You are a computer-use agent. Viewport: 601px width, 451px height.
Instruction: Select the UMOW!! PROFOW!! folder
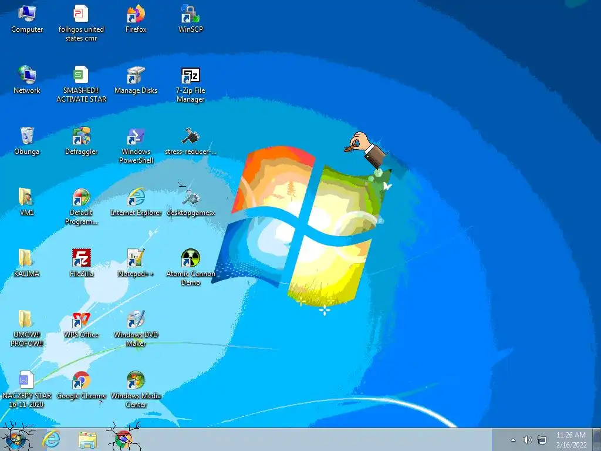point(27,328)
